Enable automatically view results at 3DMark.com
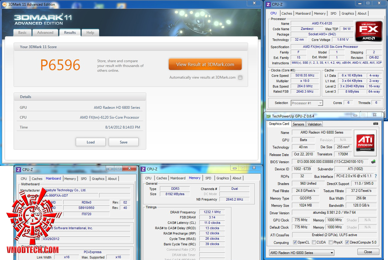 tap(240, 77)
